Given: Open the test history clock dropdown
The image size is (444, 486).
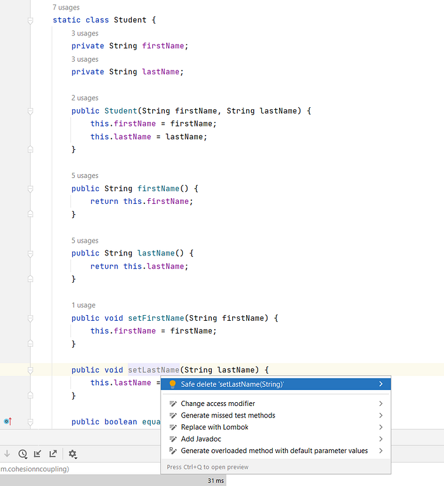Looking at the screenshot, I should (x=23, y=454).
